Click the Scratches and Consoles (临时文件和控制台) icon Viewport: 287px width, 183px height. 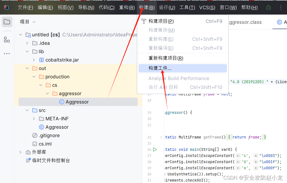[x=28, y=160]
